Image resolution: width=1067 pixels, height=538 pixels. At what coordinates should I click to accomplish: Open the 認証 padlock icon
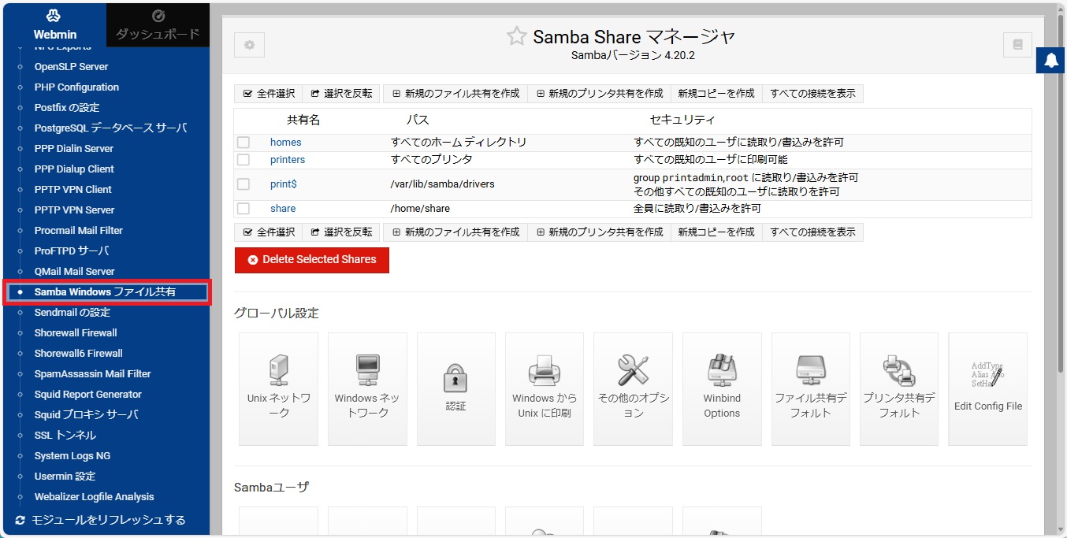456,389
